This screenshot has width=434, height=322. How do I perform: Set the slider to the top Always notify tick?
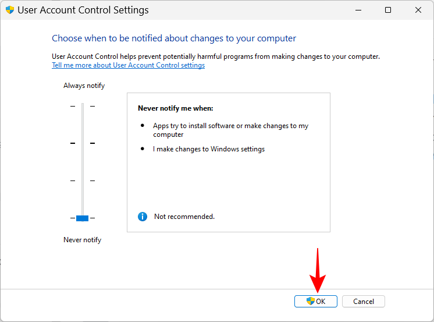83,106
